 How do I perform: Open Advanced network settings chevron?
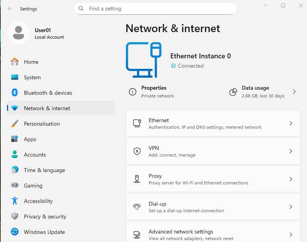point(291,234)
